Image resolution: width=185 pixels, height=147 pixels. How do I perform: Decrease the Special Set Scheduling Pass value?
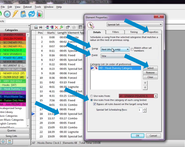click(145, 111)
